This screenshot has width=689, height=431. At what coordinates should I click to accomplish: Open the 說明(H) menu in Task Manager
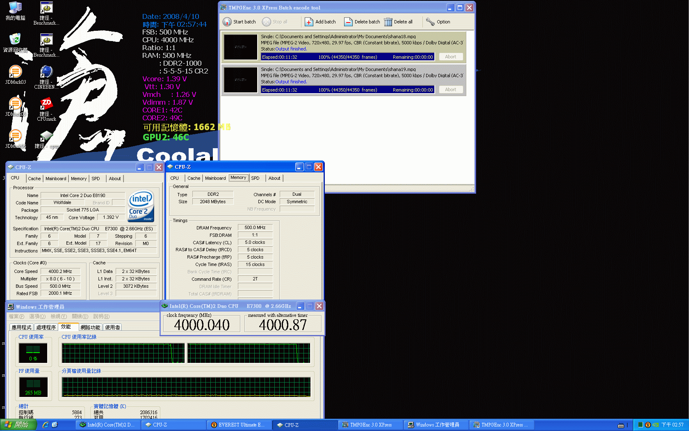(101, 316)
